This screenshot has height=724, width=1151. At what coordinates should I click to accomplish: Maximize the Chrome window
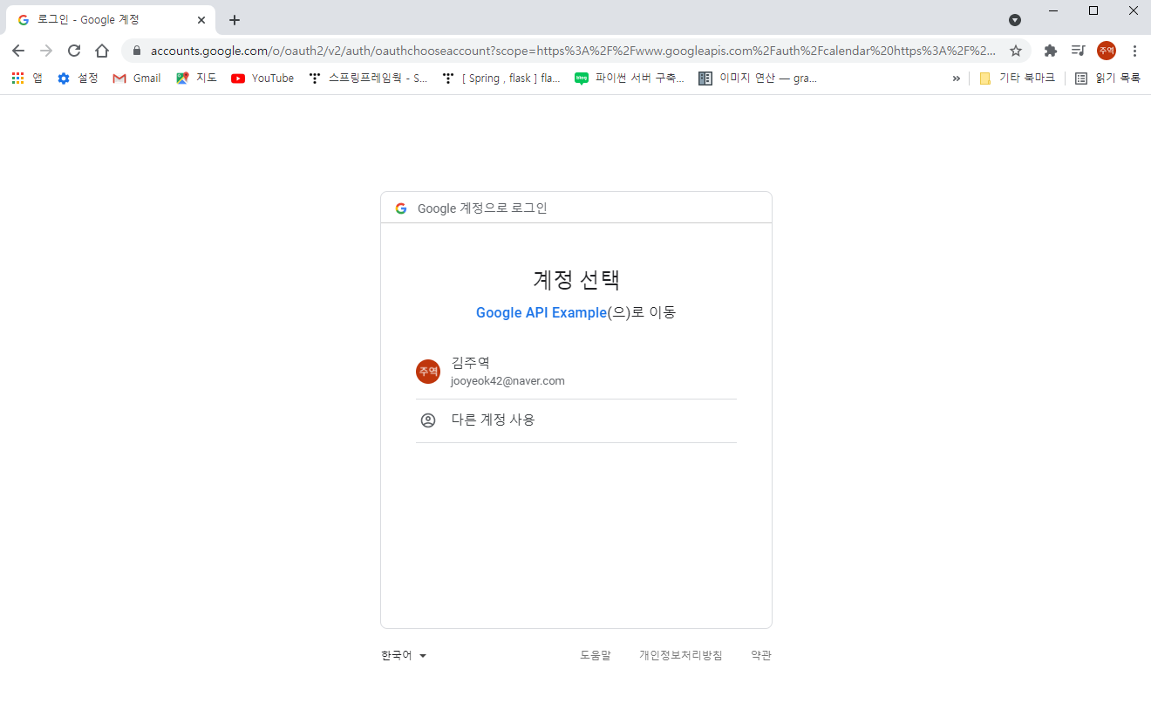click(1093, 10)
